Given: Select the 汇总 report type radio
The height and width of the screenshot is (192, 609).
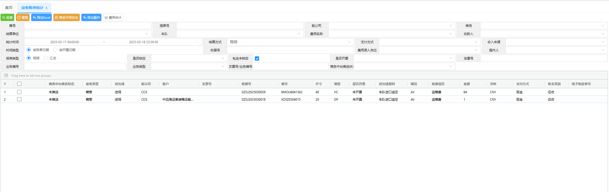Looking at the screenshot, I should point(46,58).
